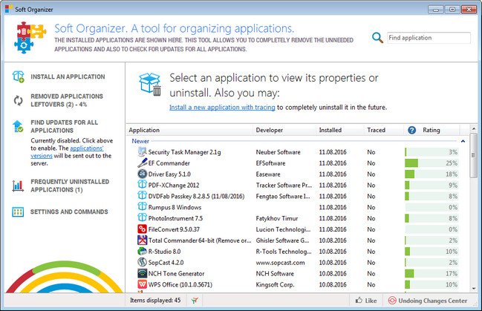The image size is (482, 311).
Task: Click the SopCast 4.2.0 icon
Action: pos(142,262)
